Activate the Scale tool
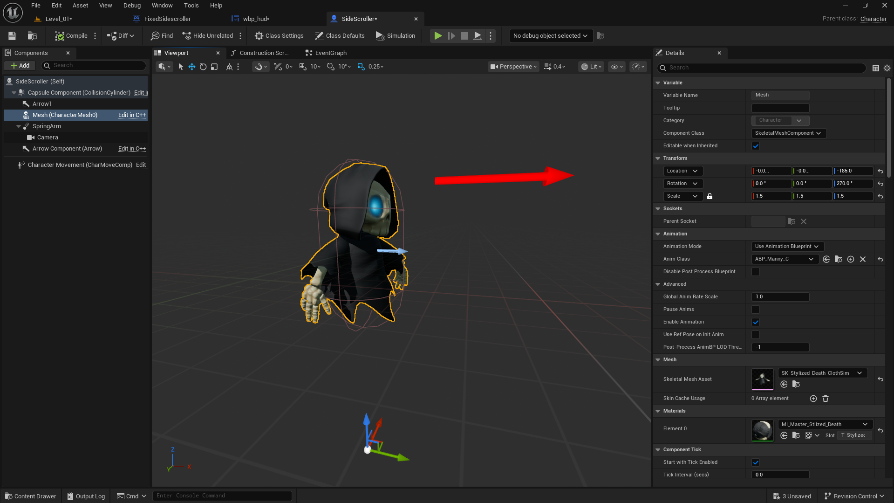The height and width of the screenshot is (503, 894). [x=214, y=67]
